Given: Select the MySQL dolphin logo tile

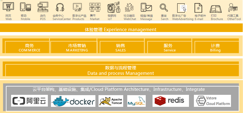Looking at the screenshot, I should pos(136,101).
